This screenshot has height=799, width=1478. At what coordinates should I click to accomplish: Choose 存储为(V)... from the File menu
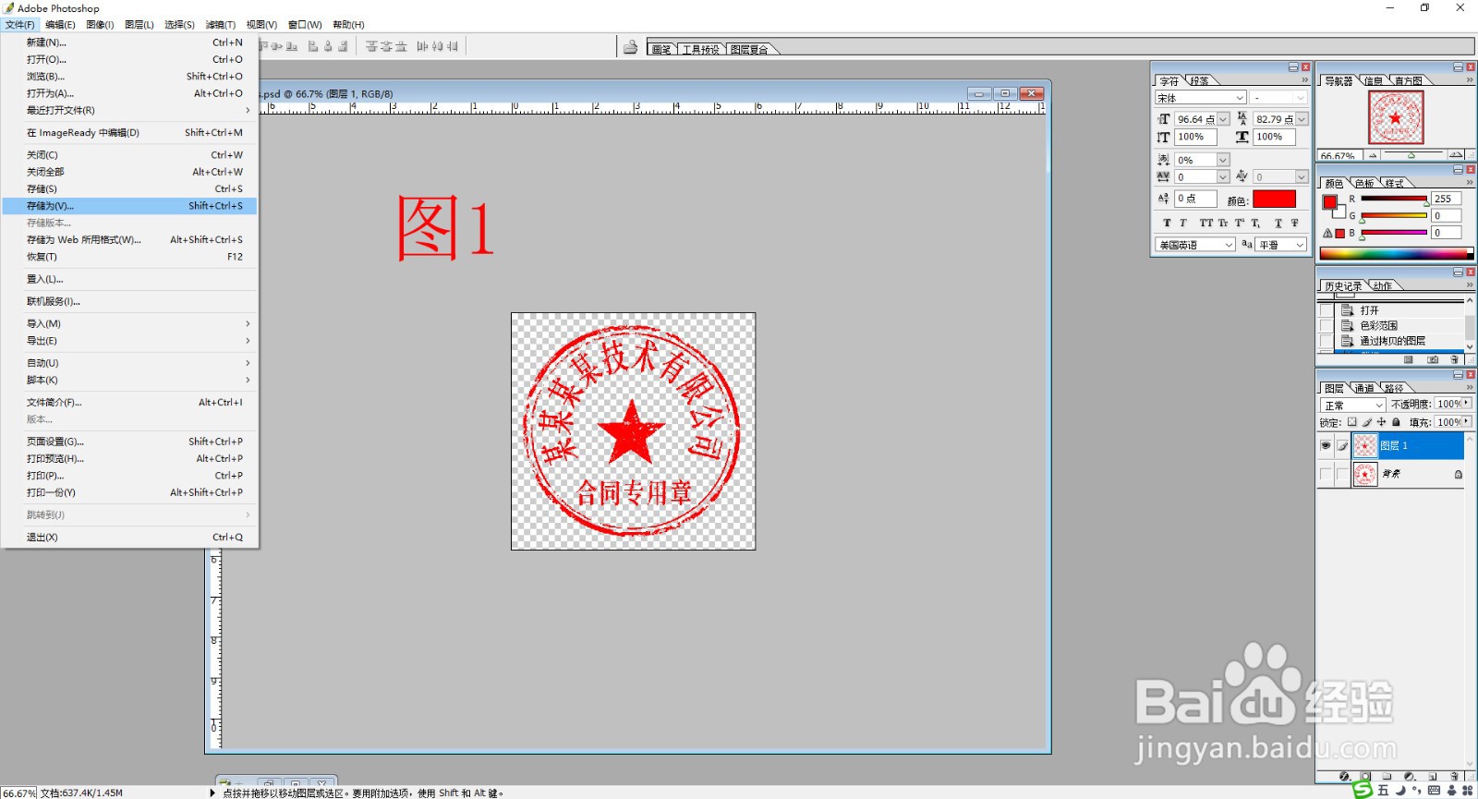129,206
